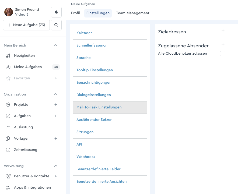Open Benutzer & Kontakte page
The width and height of the screenshot is (238, 194).
pyautogui.click(x=32, y=176)
